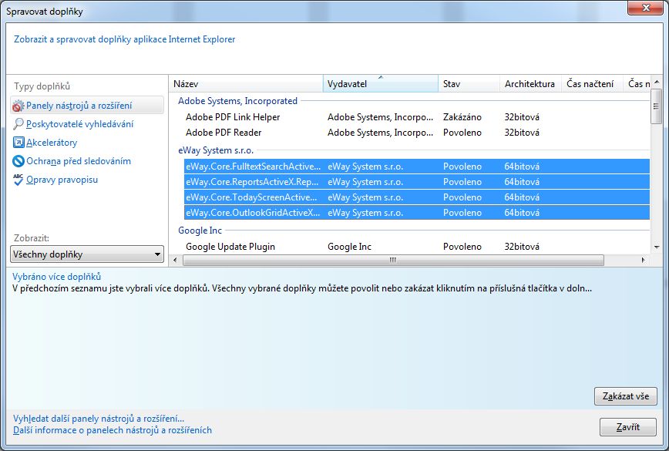Select eWay.Core.TodayScreenActive... row

point(417,197)
